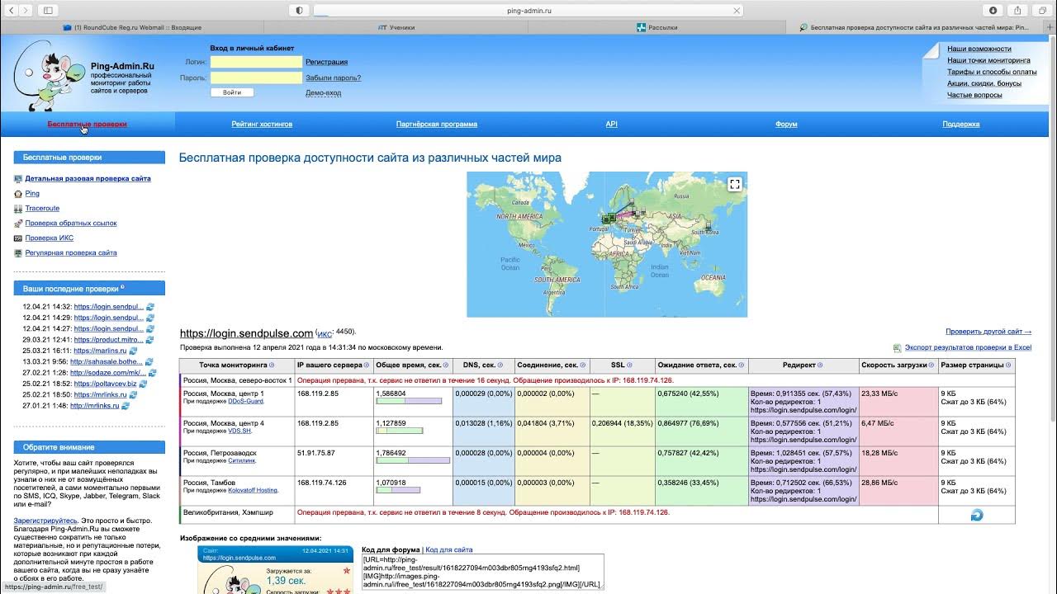Recheck the 12.04.21 14:29 entry refresh icon

pos(150,318)
